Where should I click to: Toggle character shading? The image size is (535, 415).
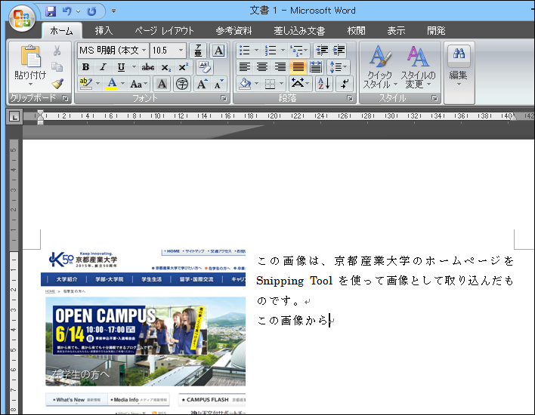(x=162, y=84)
